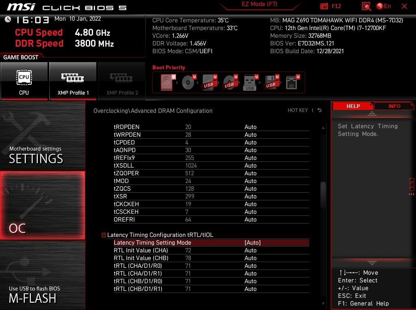Open the OC overclocking section

pyautogui.click(x=42, y=205)
